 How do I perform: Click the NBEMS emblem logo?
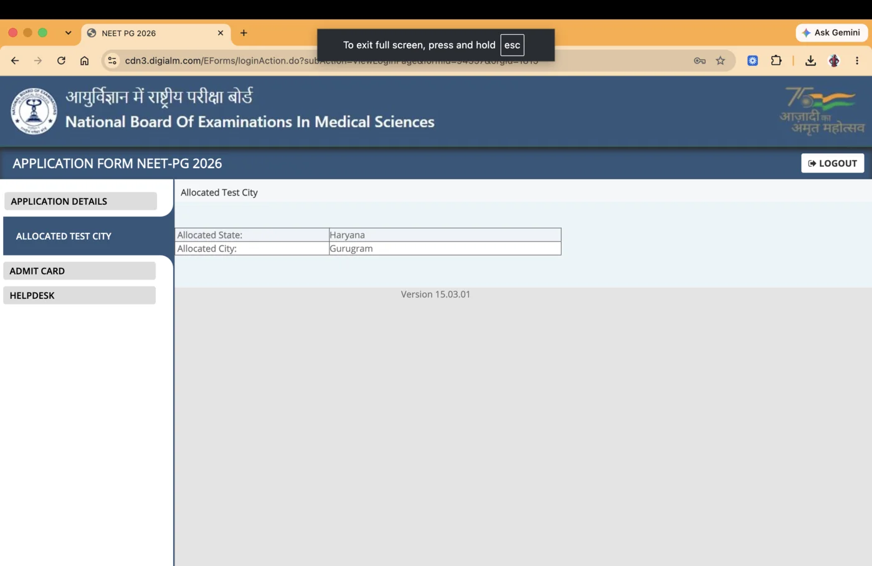(x=34, y=111)
